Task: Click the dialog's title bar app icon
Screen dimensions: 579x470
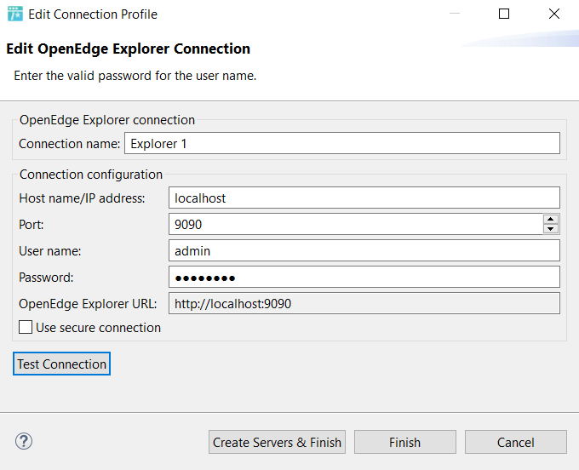Action: tap(15, 14)
